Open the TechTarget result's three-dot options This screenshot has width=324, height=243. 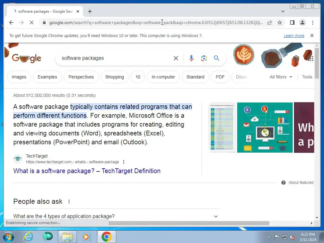pyautogui.click(x=124, y=162)
